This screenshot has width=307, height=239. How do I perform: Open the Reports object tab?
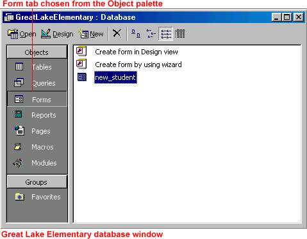(37, 115)
